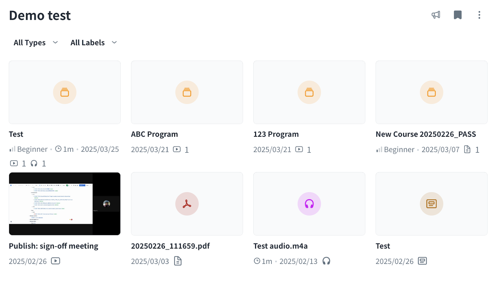The width and height of the screenshot is (501, 283).
Task: Open the 123 Program title link
Action: pos(276,134)
